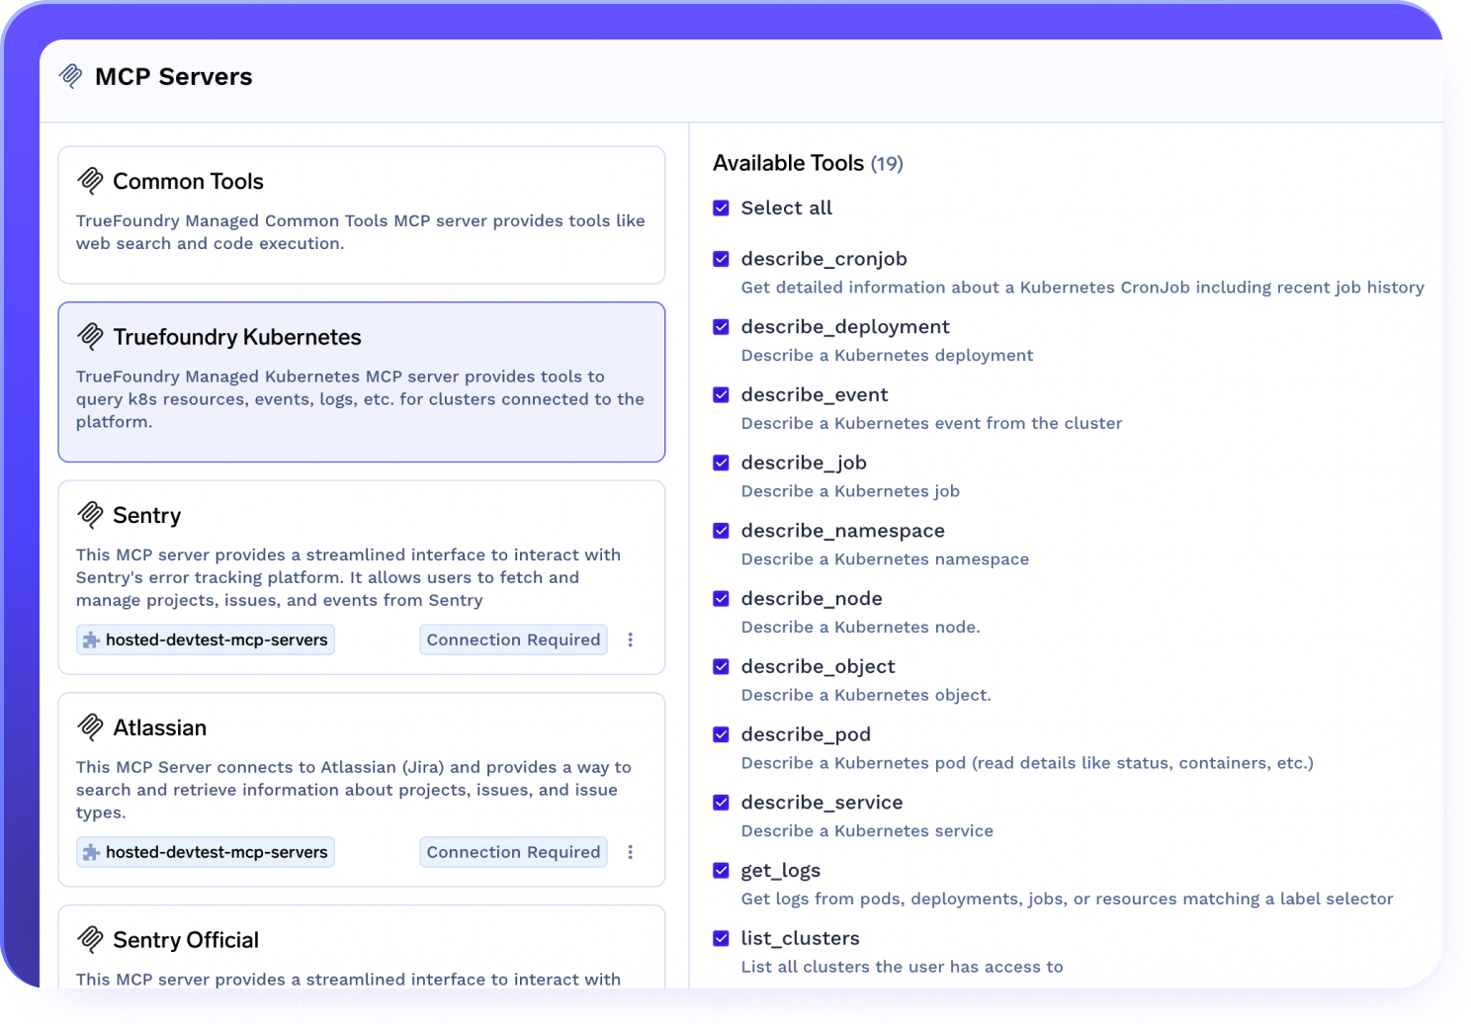Uncheck the describe_namespace tool
Viewport: 1471px width, 1024px height.
pos(721,531)
